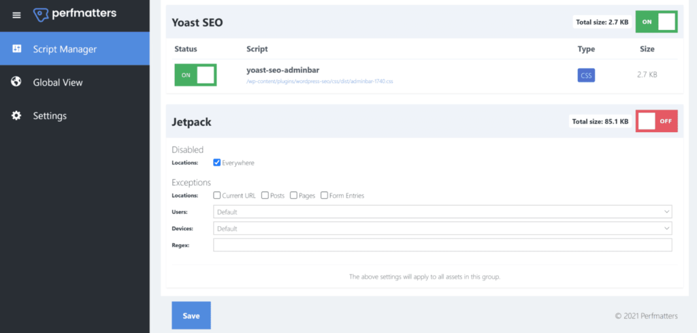The image size is (697, 333).
Task: Click the CSS type badge
Action: pyautogui.click(x=586, y=76)
